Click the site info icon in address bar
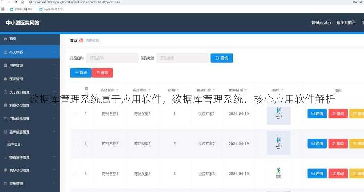This screenshot has height=192, width=364. [31, 2]
